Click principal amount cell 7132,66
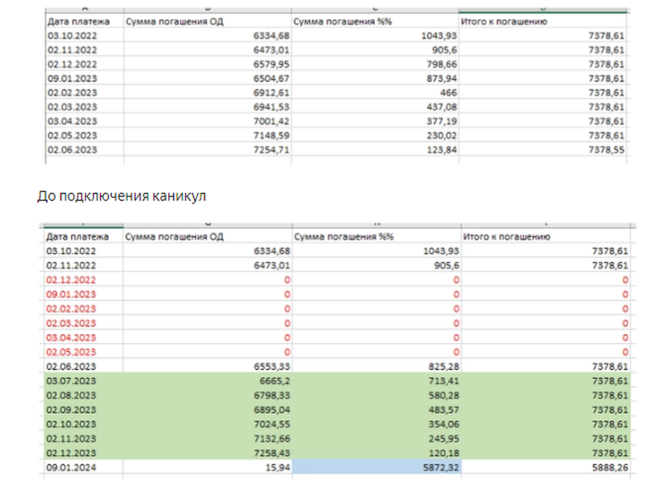The image size is (668, 480). [207, 439]
